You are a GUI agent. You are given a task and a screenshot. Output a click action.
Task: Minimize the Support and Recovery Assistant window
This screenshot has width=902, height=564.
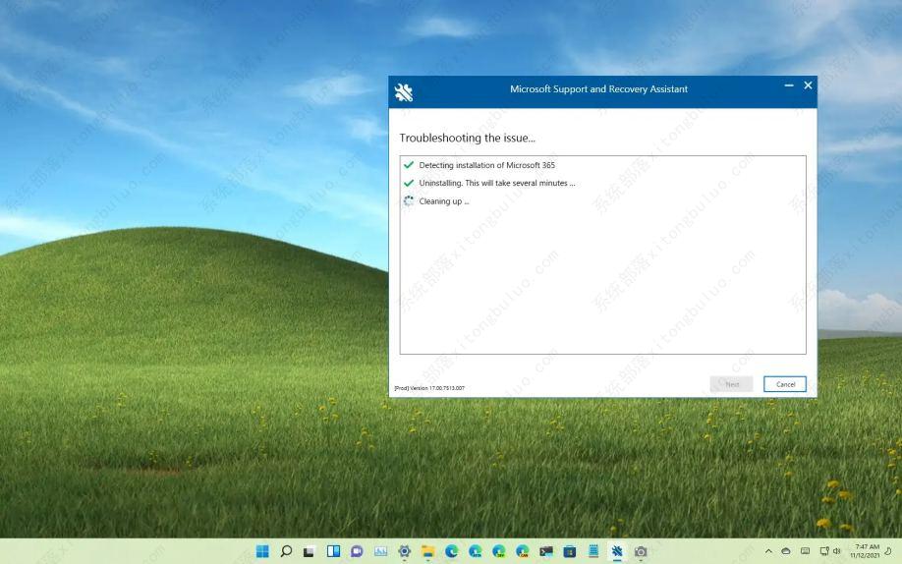(789, 86)
